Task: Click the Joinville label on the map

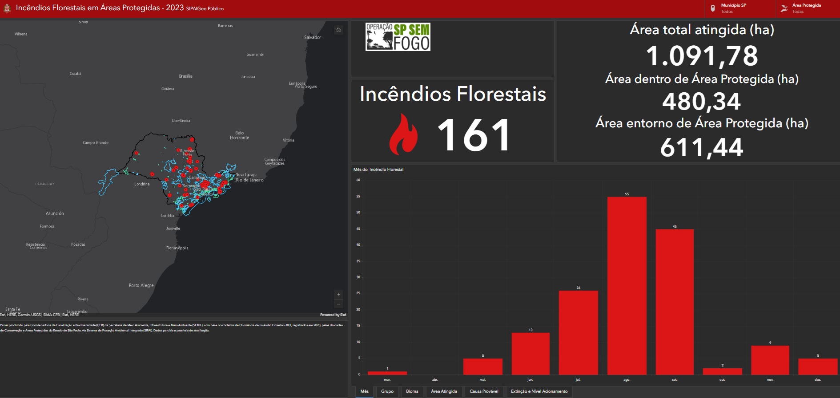Action: (x=173, y=229)
